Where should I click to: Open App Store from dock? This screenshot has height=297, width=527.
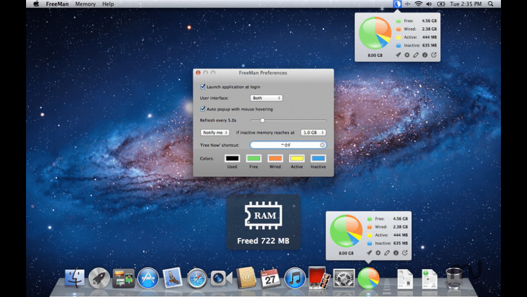(148, 278)
